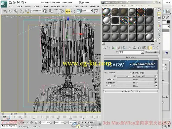Open the dropdown in the command panel
This screenshot has height=129, width=172.
pos(168,27)
